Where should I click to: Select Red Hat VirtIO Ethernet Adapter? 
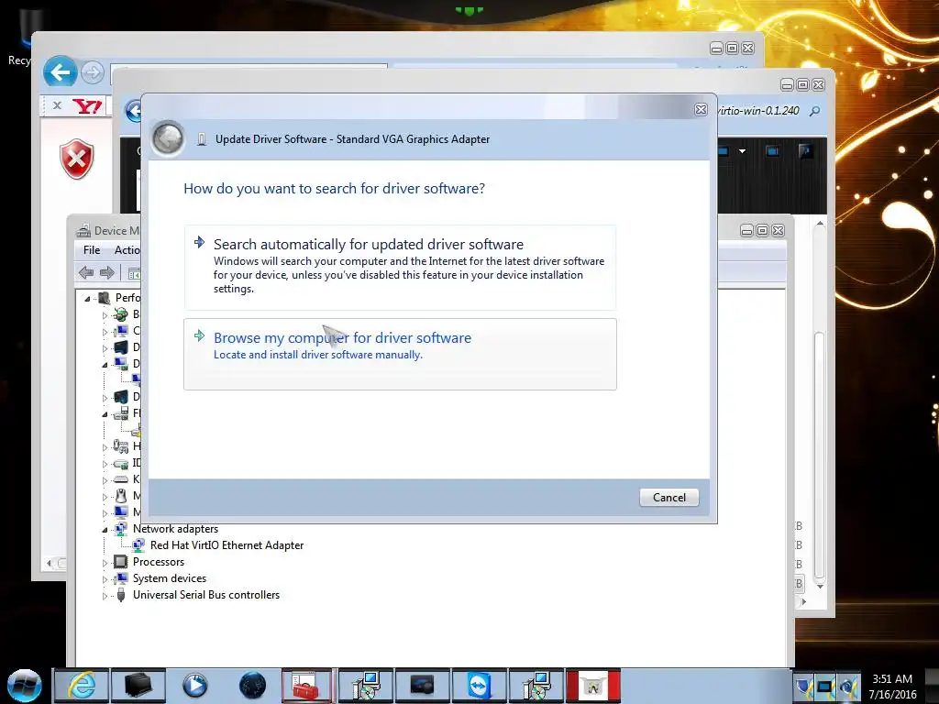coord(227,545)
